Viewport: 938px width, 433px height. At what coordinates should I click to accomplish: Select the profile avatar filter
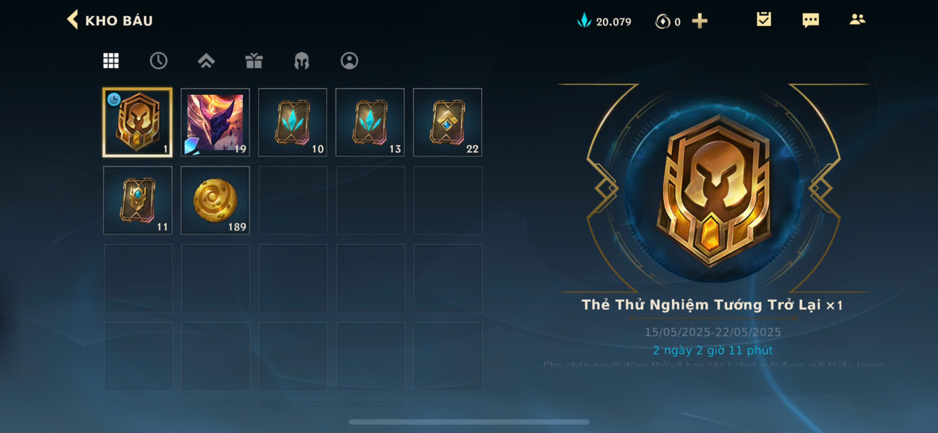[349, 61]
